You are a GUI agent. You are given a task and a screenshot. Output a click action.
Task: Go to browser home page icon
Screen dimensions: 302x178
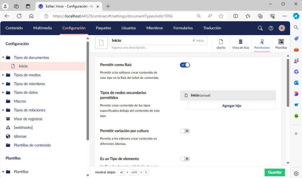[31, 16]
